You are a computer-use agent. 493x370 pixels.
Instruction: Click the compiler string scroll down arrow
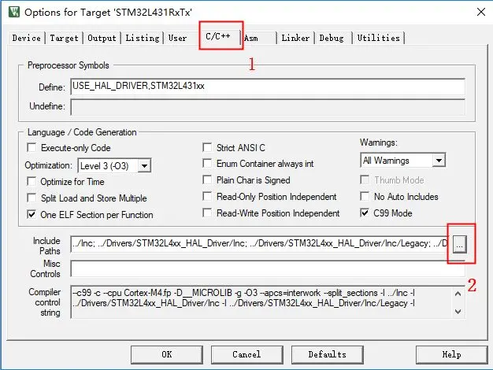(458, 311)
